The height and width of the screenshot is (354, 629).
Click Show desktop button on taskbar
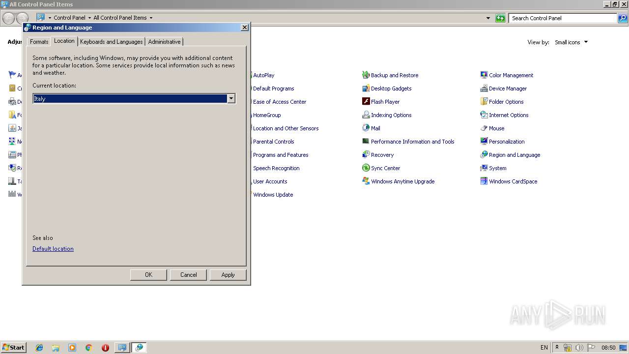click(624, 348)
